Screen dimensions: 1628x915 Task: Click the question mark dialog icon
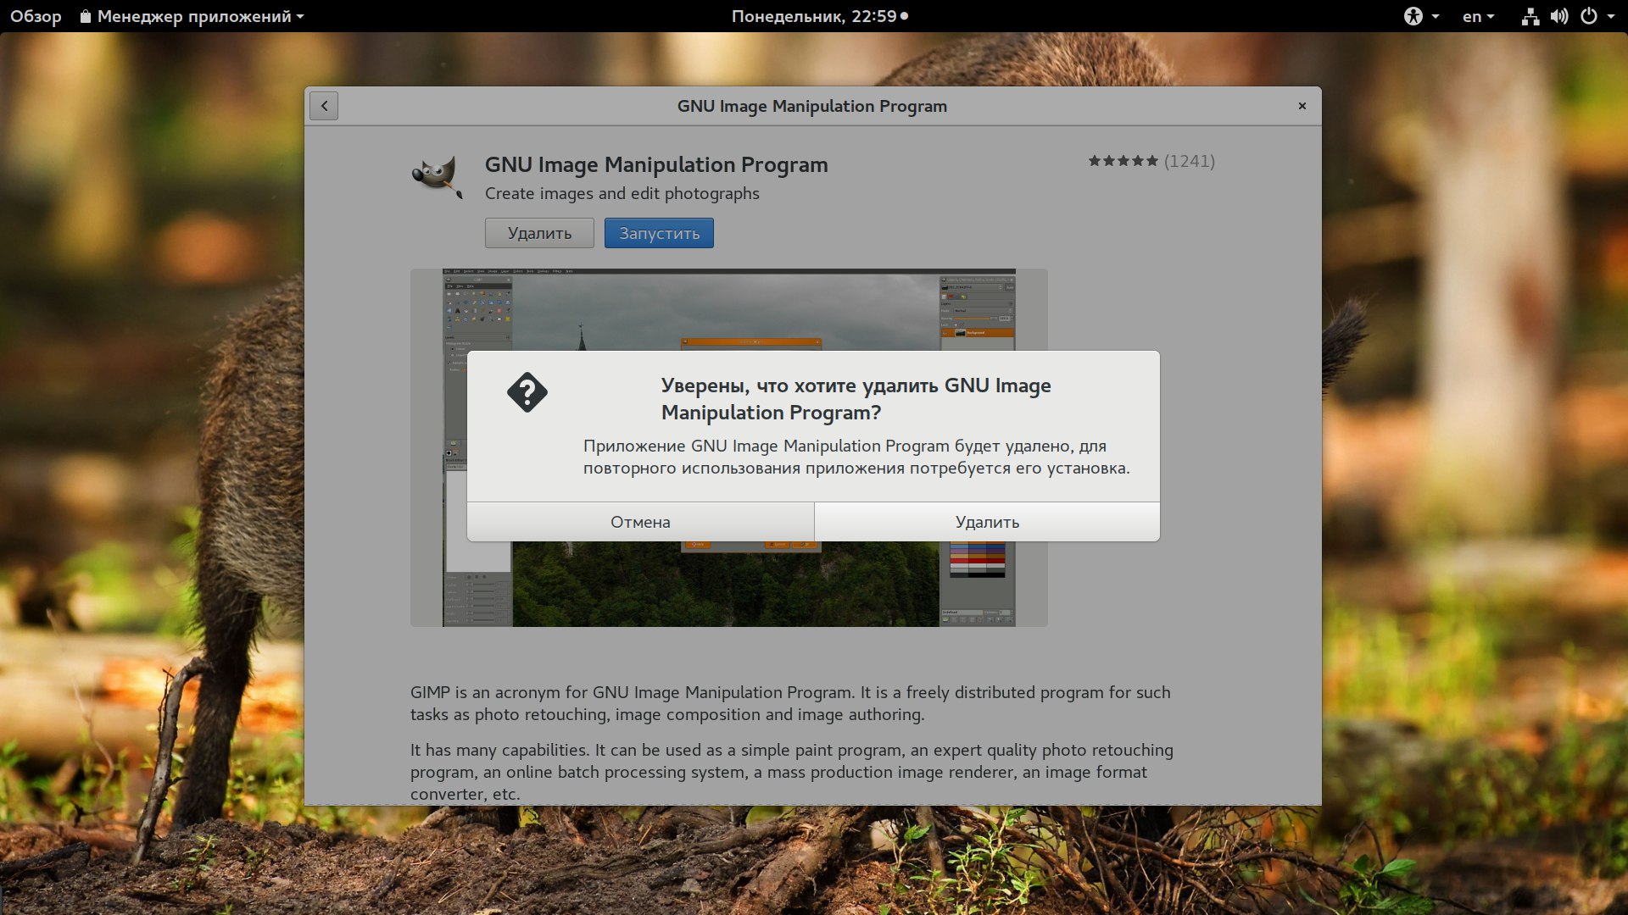click(x=527, y=392)
